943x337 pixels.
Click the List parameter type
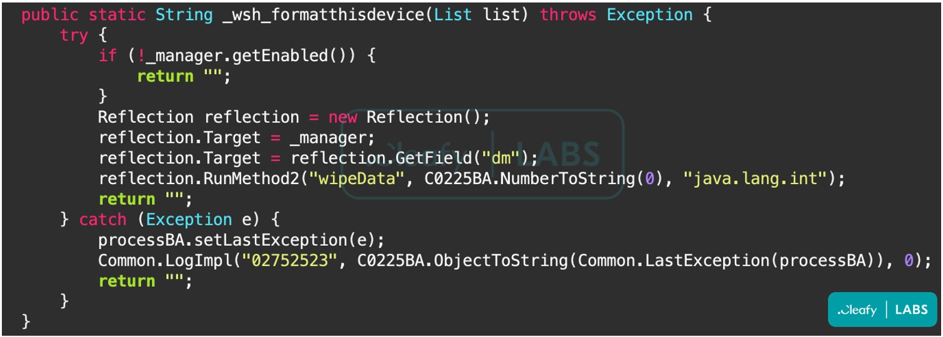coord(453,15)
